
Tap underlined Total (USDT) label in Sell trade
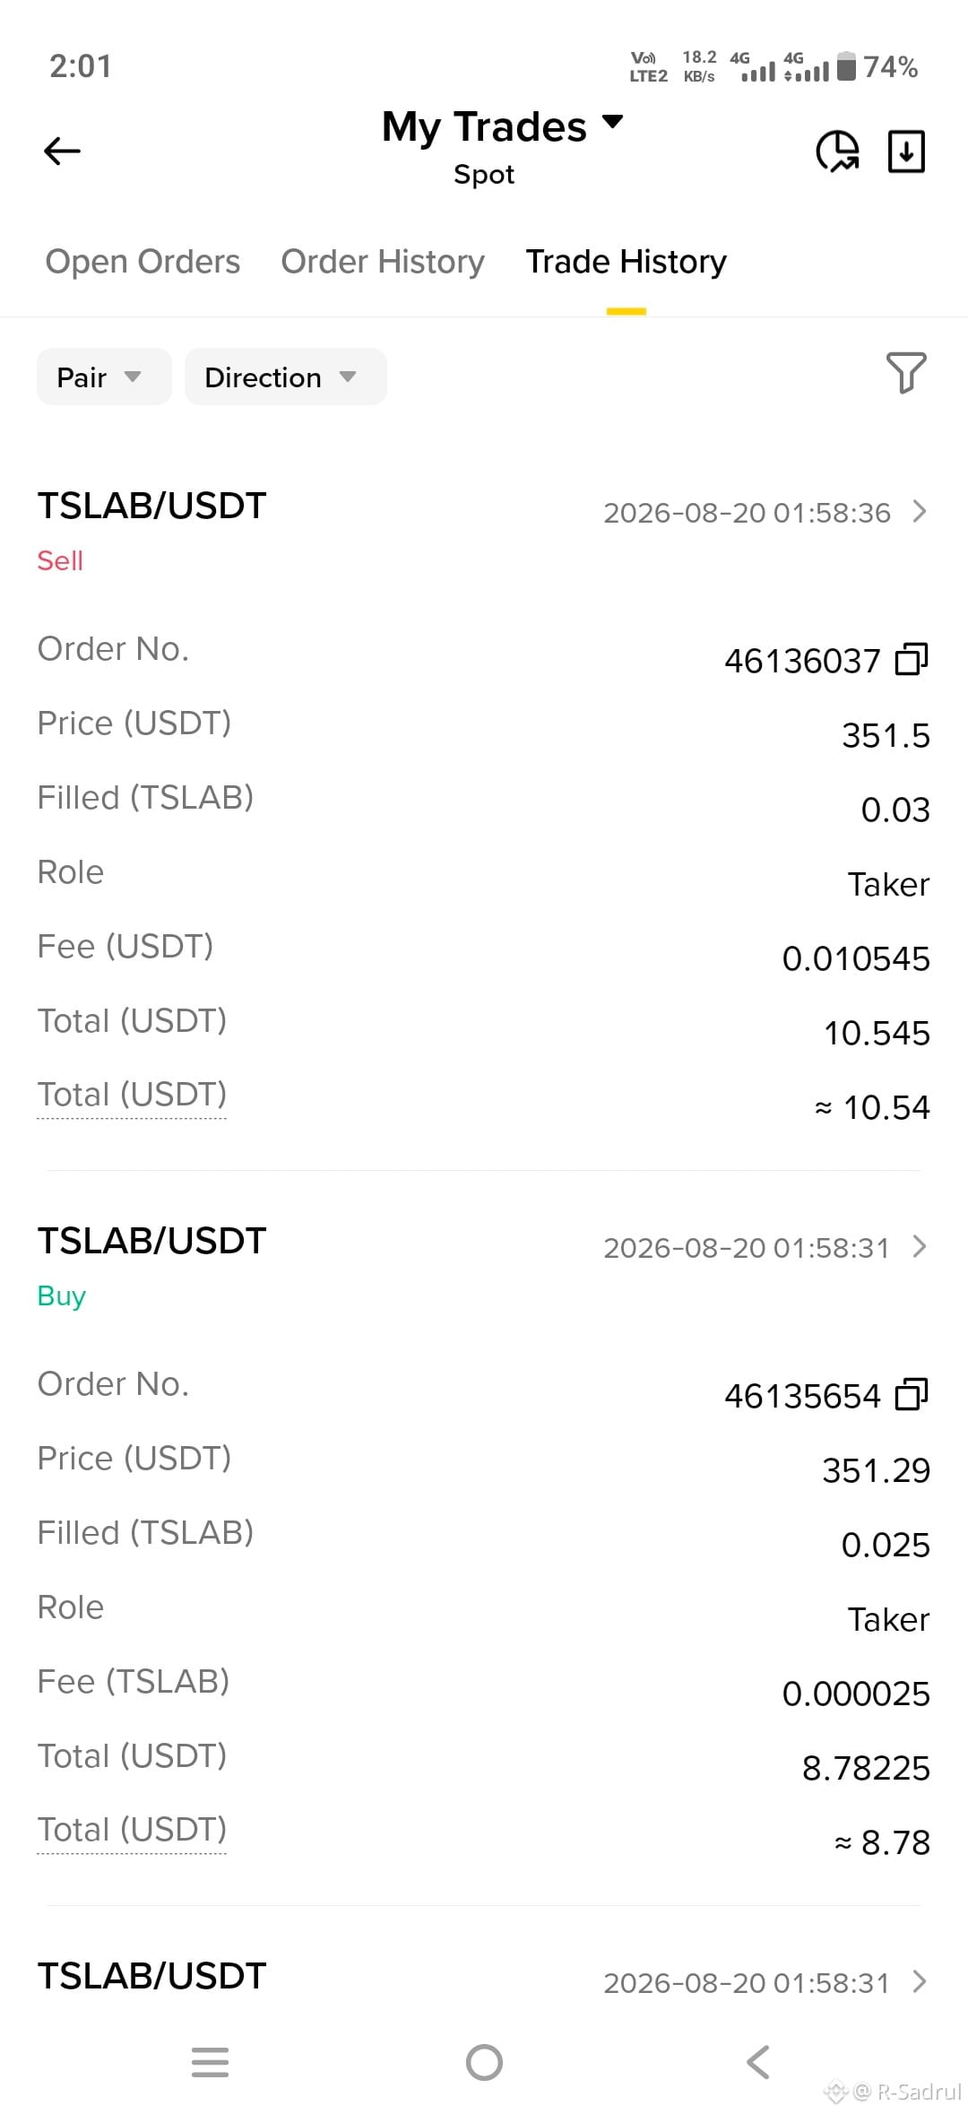coord(132,1095)
